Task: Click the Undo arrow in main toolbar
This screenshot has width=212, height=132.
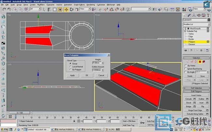Action: [4, 9]
